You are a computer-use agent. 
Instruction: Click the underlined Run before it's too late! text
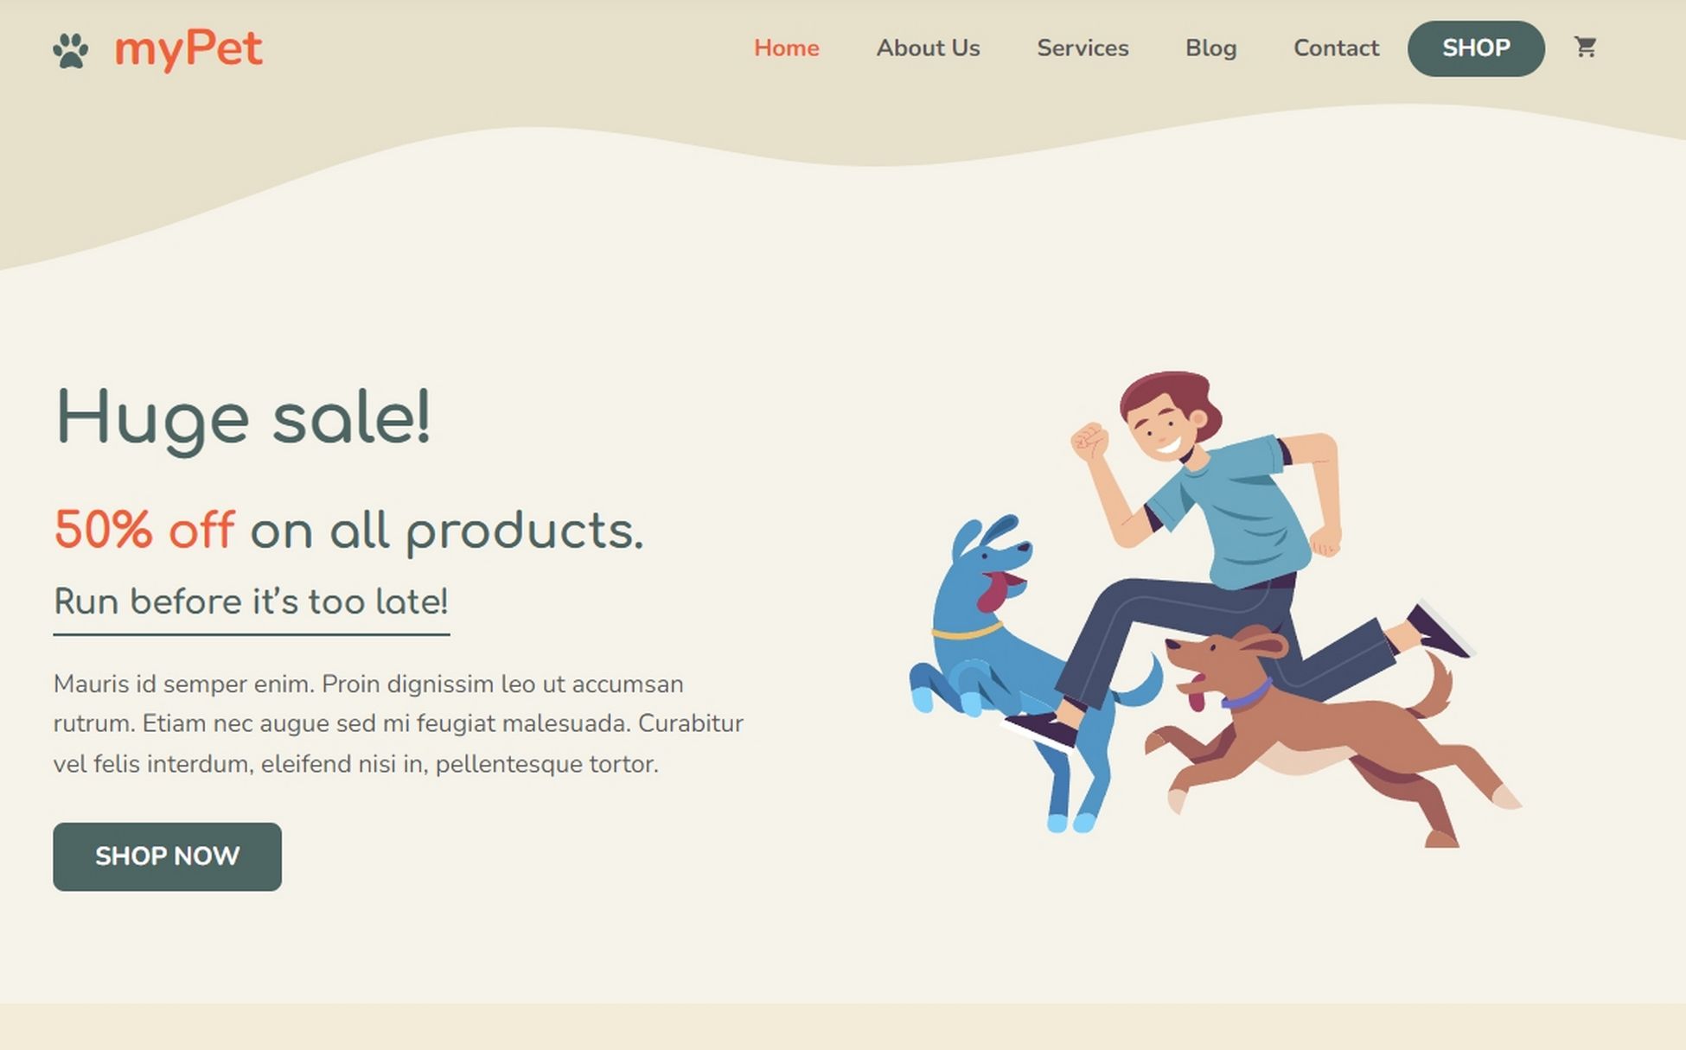tap(251, 602)
